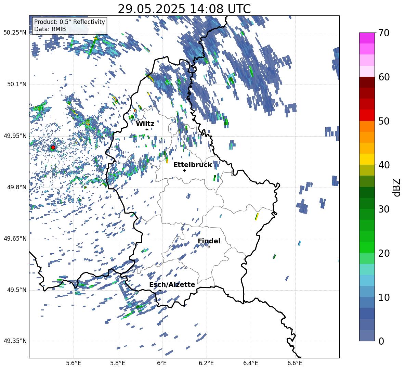Click the yellow colorbar swatch at 40
Image resolution: width=405 pixels, height=370 pixels.
click(x=367, y=159)
